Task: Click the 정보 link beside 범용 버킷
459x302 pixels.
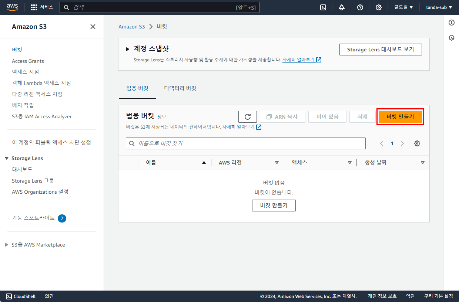Action: [162, 117]
